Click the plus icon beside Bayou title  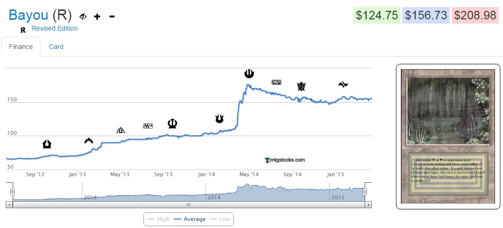97,16
